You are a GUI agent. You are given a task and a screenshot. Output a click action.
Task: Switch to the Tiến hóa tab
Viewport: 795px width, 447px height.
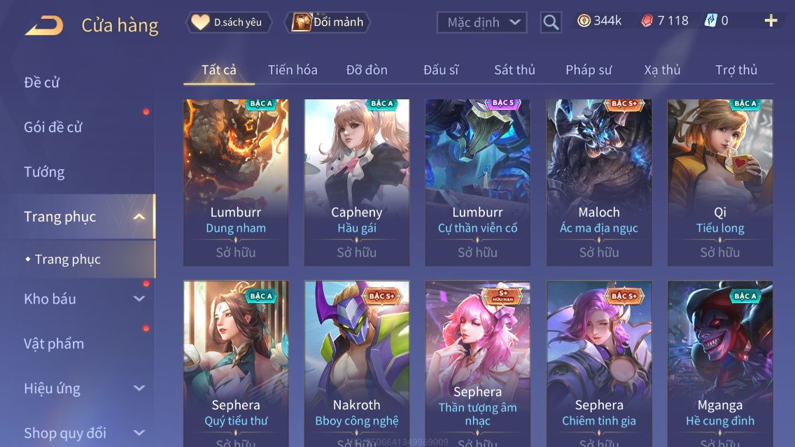click(x=293, y=70)
